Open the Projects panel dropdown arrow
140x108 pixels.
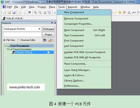click(52, 23)
